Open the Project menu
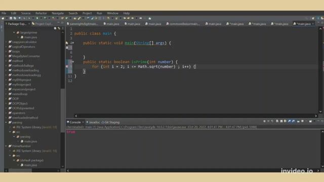 coord(87,13)
